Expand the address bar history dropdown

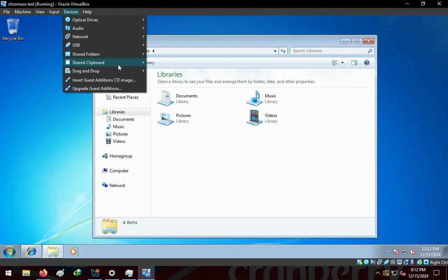275,51
